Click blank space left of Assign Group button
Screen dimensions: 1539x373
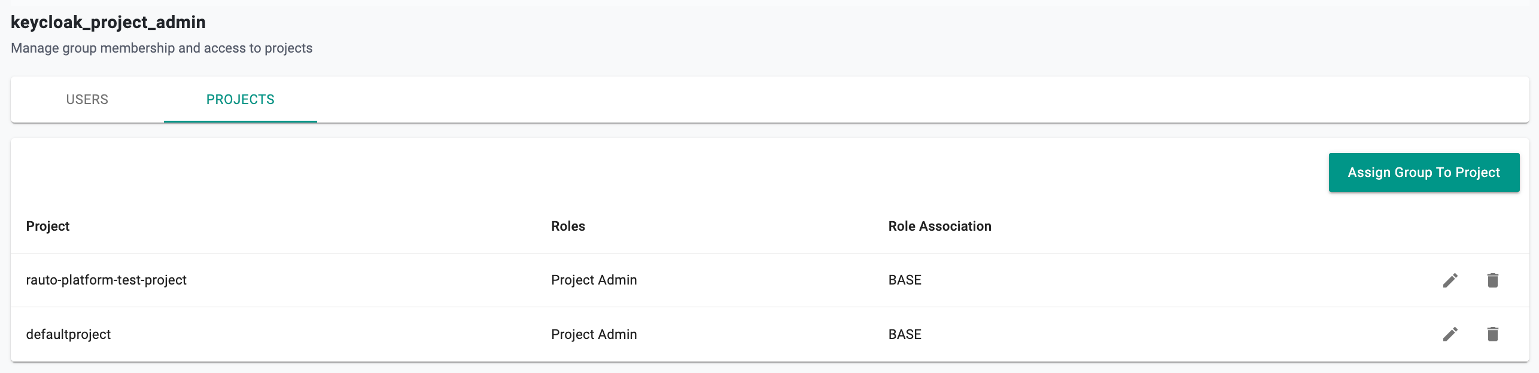tap(718, 173)
